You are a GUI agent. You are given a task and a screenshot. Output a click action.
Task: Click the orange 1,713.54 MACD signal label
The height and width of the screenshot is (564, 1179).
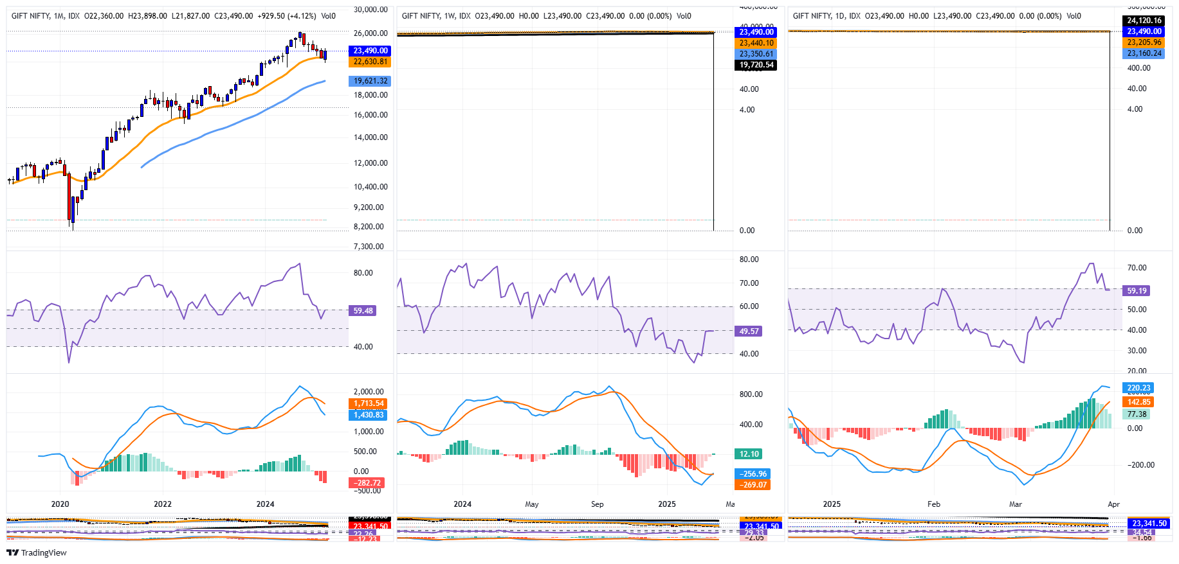[369, 404]
